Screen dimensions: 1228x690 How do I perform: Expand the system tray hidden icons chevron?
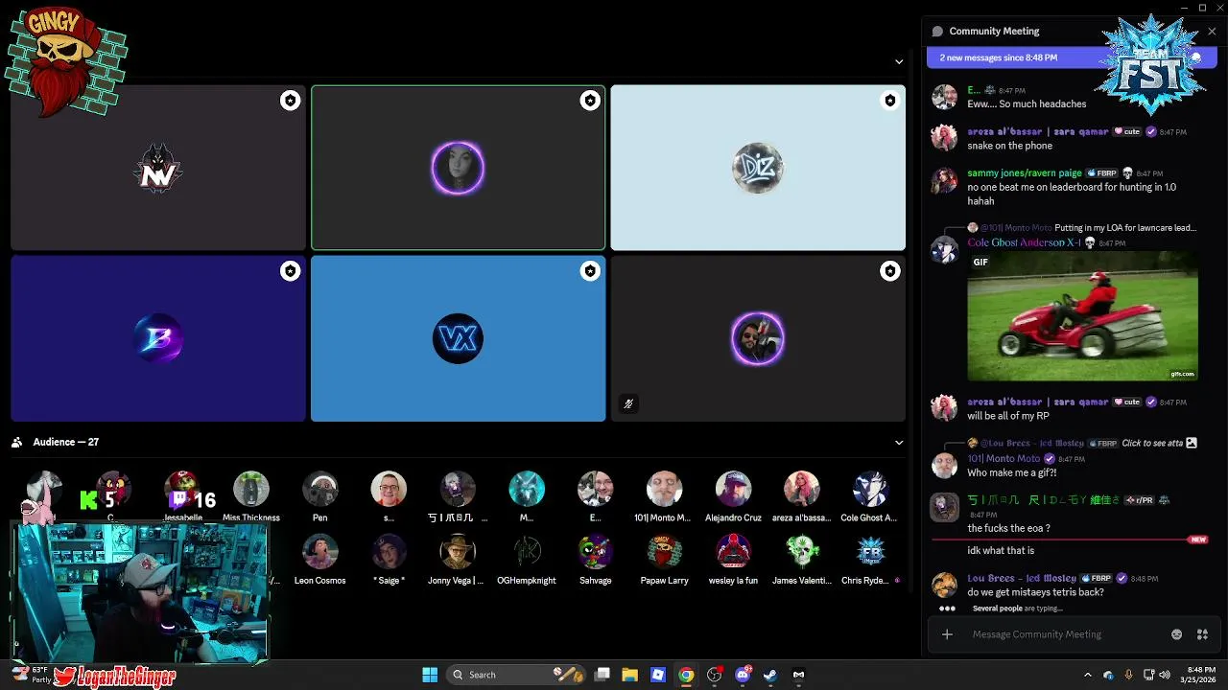point(1087,675)
